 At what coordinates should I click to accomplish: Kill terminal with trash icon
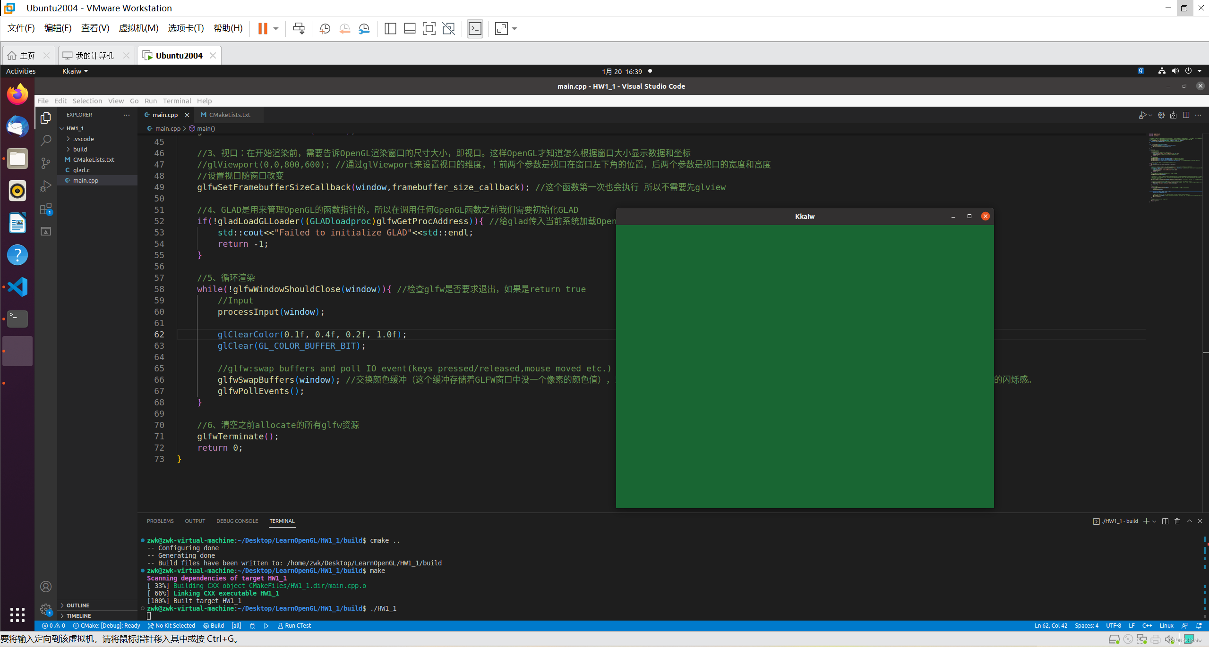click(x=1177, y=521)
